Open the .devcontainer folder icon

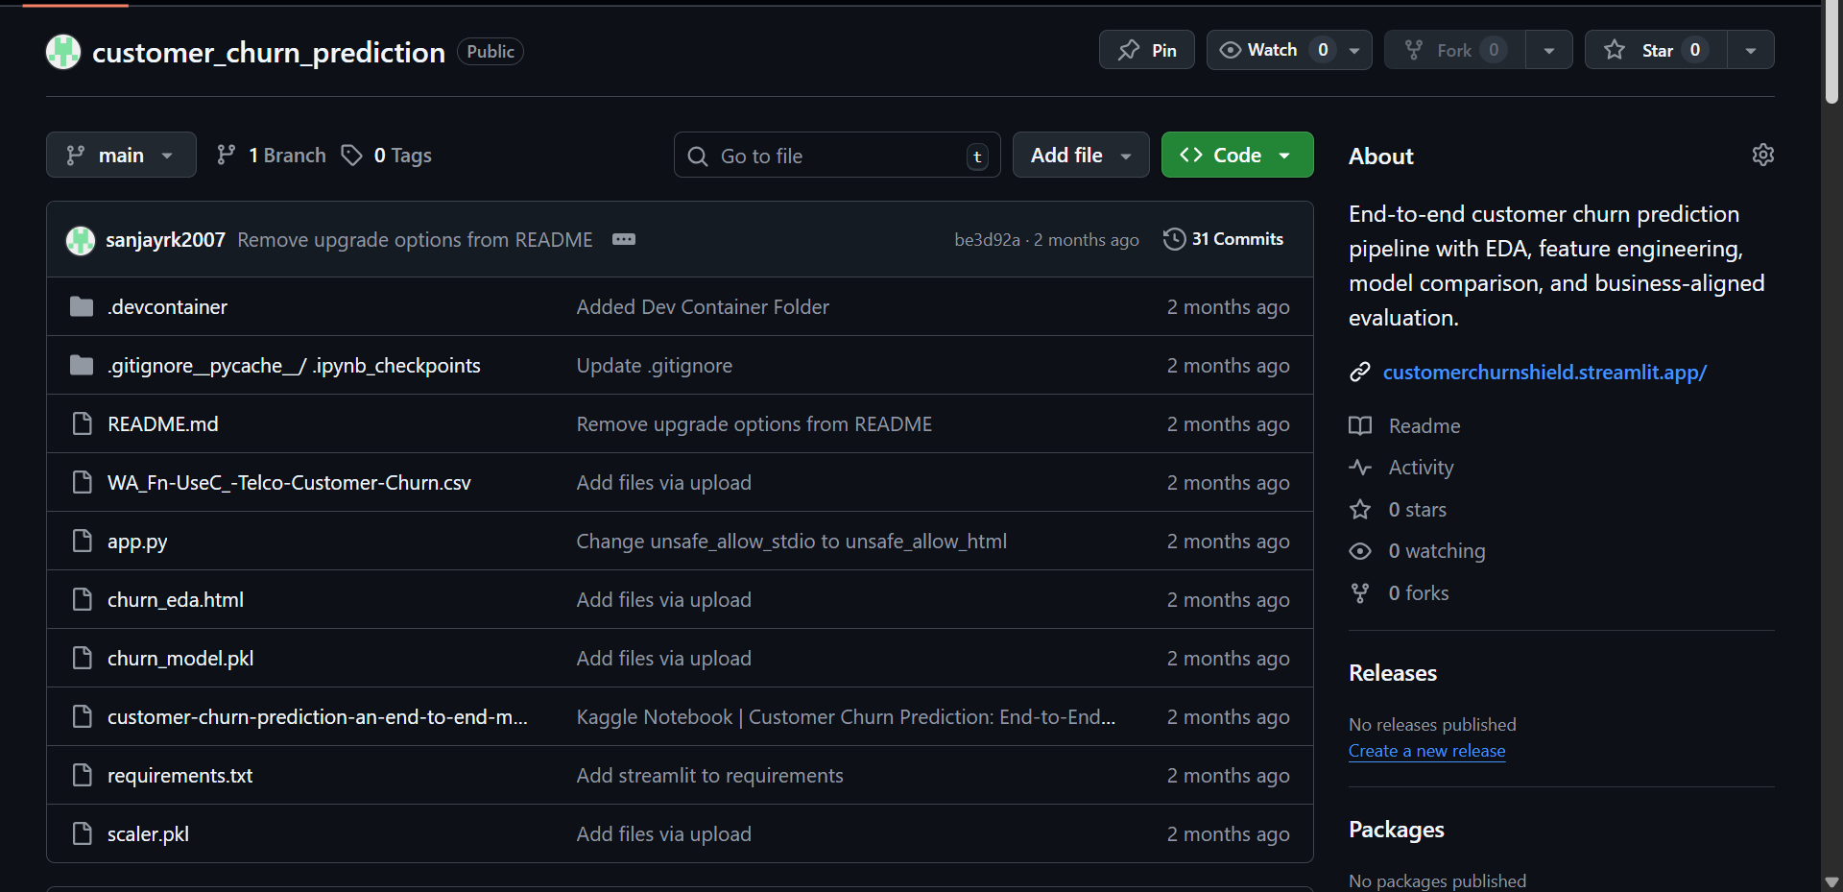point(82,307)
